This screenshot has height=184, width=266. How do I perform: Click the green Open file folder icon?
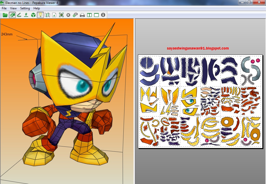[5, 15]
